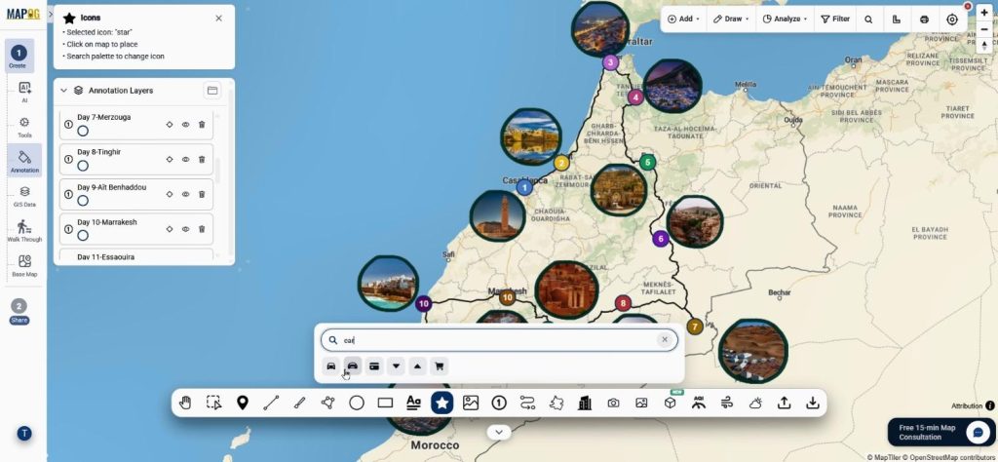Zoom out on the map

984,29
